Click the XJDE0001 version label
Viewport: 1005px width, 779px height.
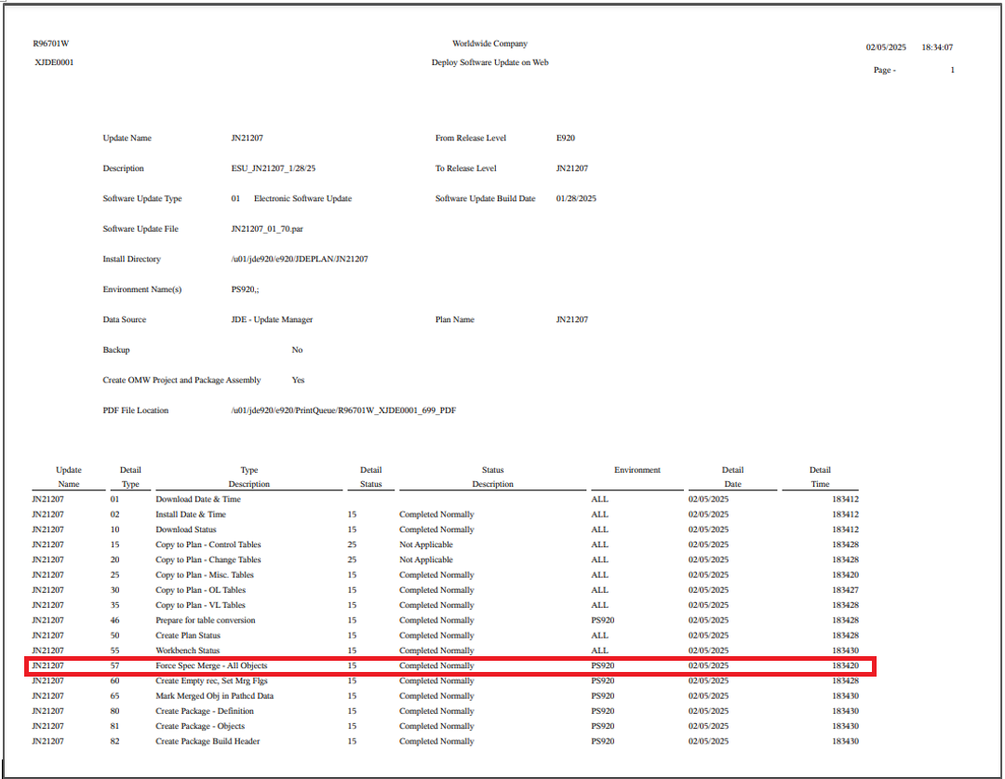coord(52,62)
